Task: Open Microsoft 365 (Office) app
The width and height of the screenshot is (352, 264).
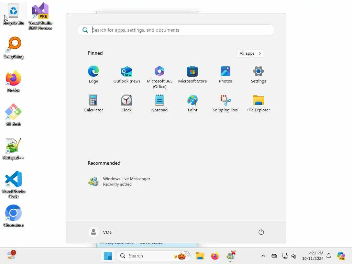Action: point(159,77)
